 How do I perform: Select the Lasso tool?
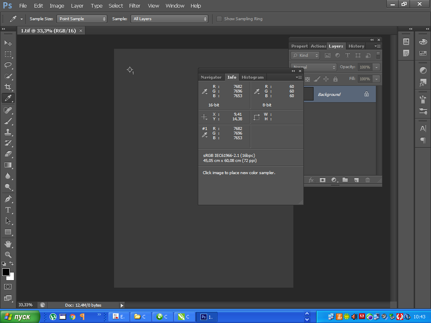pyautogui.click(x=8, y=65)
